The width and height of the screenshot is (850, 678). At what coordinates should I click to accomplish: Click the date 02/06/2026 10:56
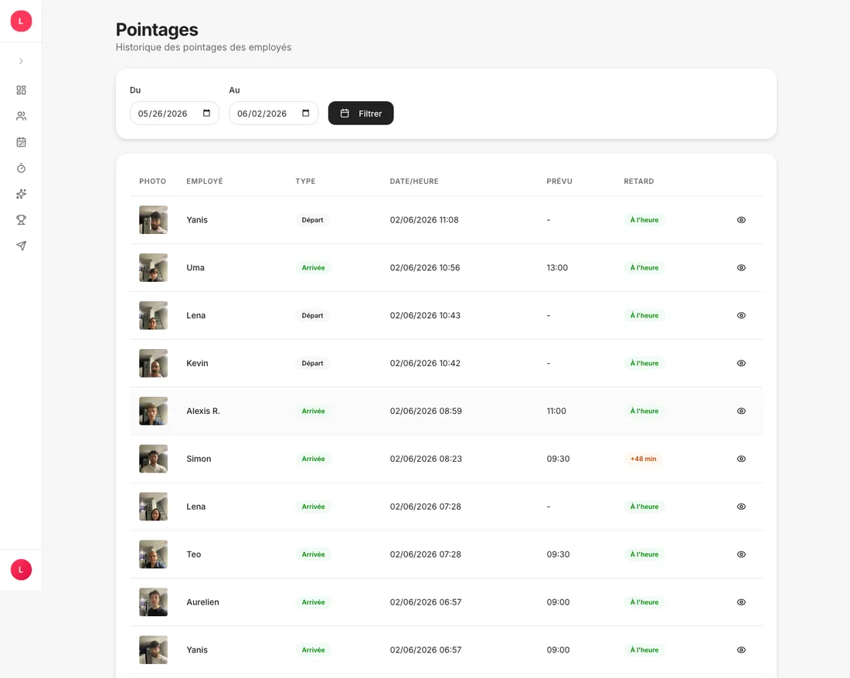click(x=425, y=267)
